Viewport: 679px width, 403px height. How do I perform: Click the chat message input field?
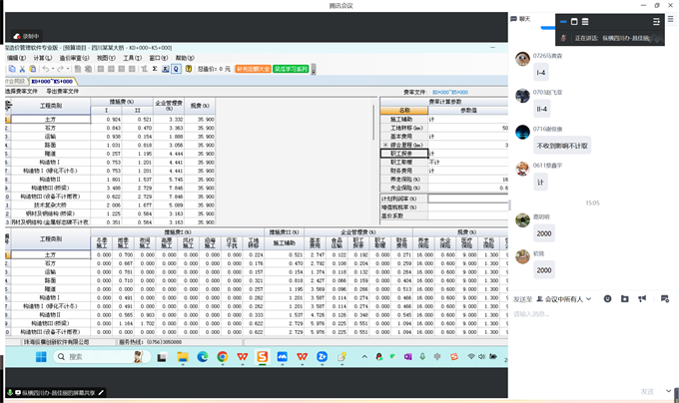click(x=591, y=341)
